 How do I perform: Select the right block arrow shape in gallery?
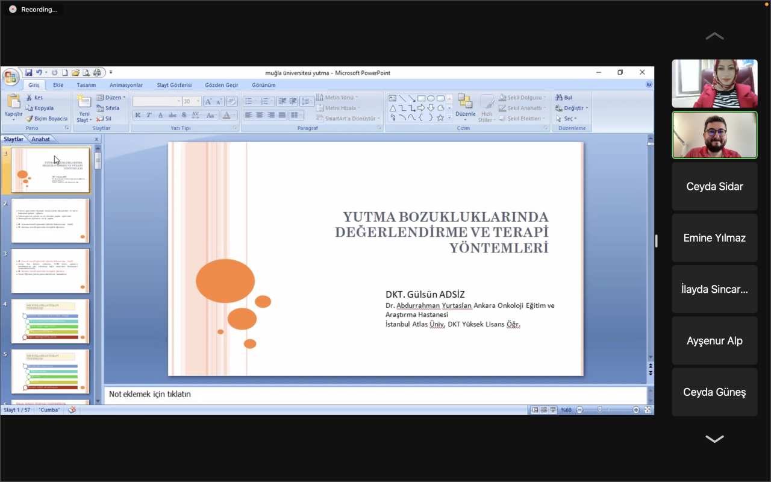[422, 108]
